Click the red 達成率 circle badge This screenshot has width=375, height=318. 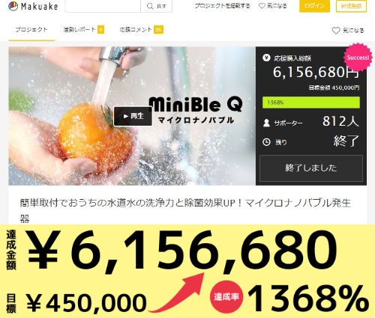click(x=226, y=297)
